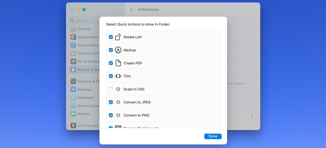Open Appearance in the sidebar
Viewport: 326px width, 148px height.
tap(84, 37)
